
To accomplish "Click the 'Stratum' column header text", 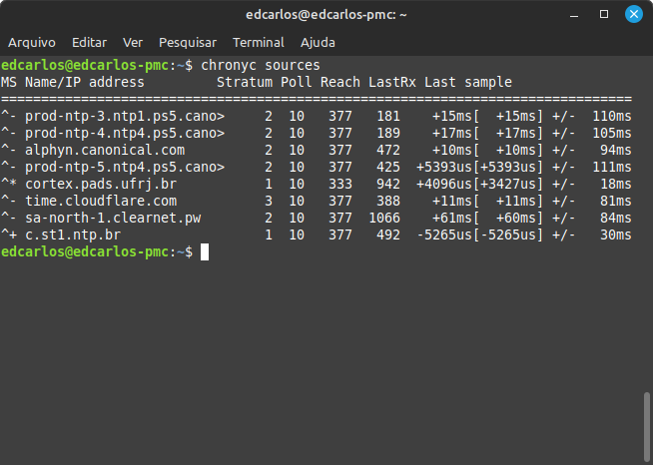I will tap(245, 82).
